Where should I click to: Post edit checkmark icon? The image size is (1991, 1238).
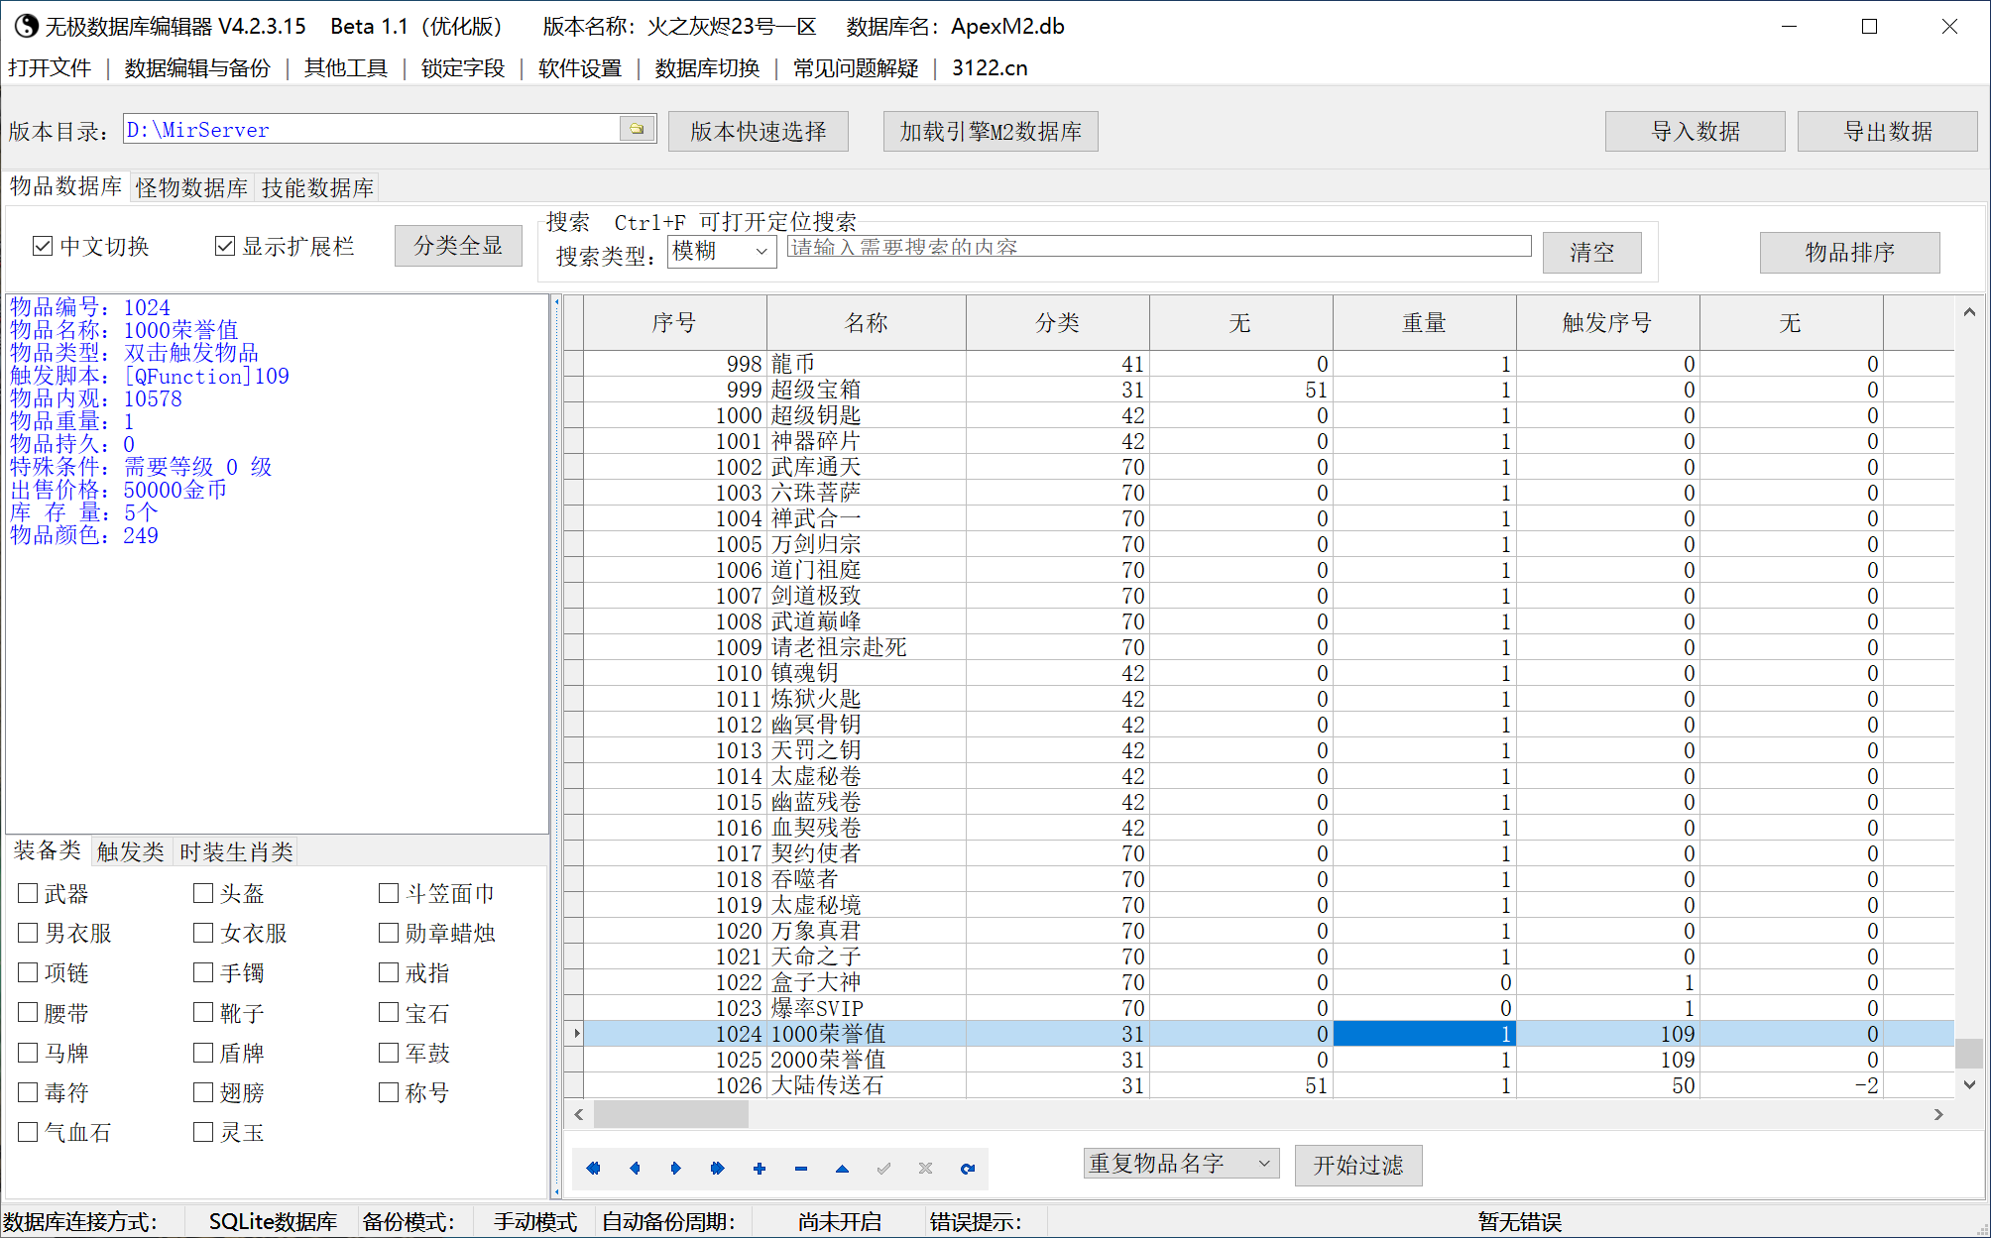click(x=883, y=1169)
